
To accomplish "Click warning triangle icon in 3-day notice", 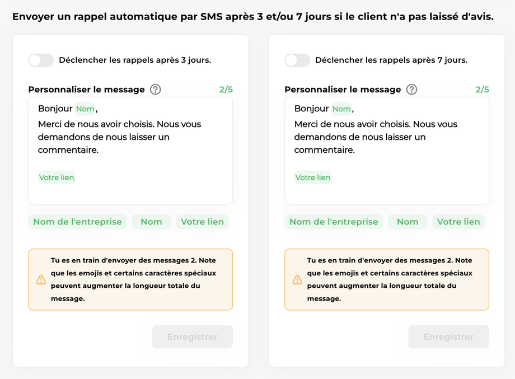I will (x=41, y=279).
